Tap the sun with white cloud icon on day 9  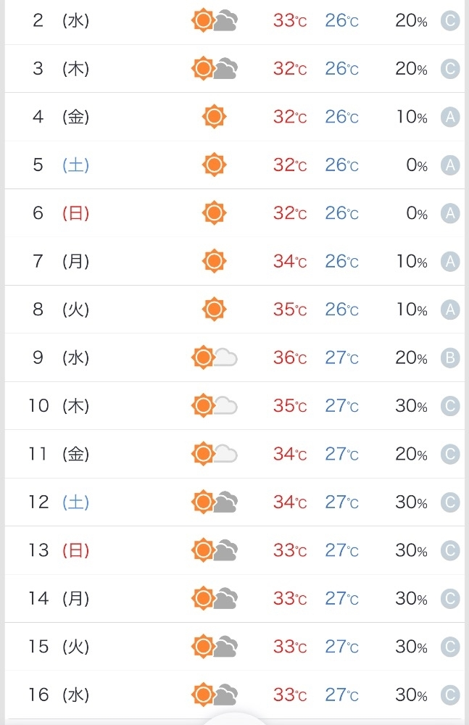(x=215, y=357)
